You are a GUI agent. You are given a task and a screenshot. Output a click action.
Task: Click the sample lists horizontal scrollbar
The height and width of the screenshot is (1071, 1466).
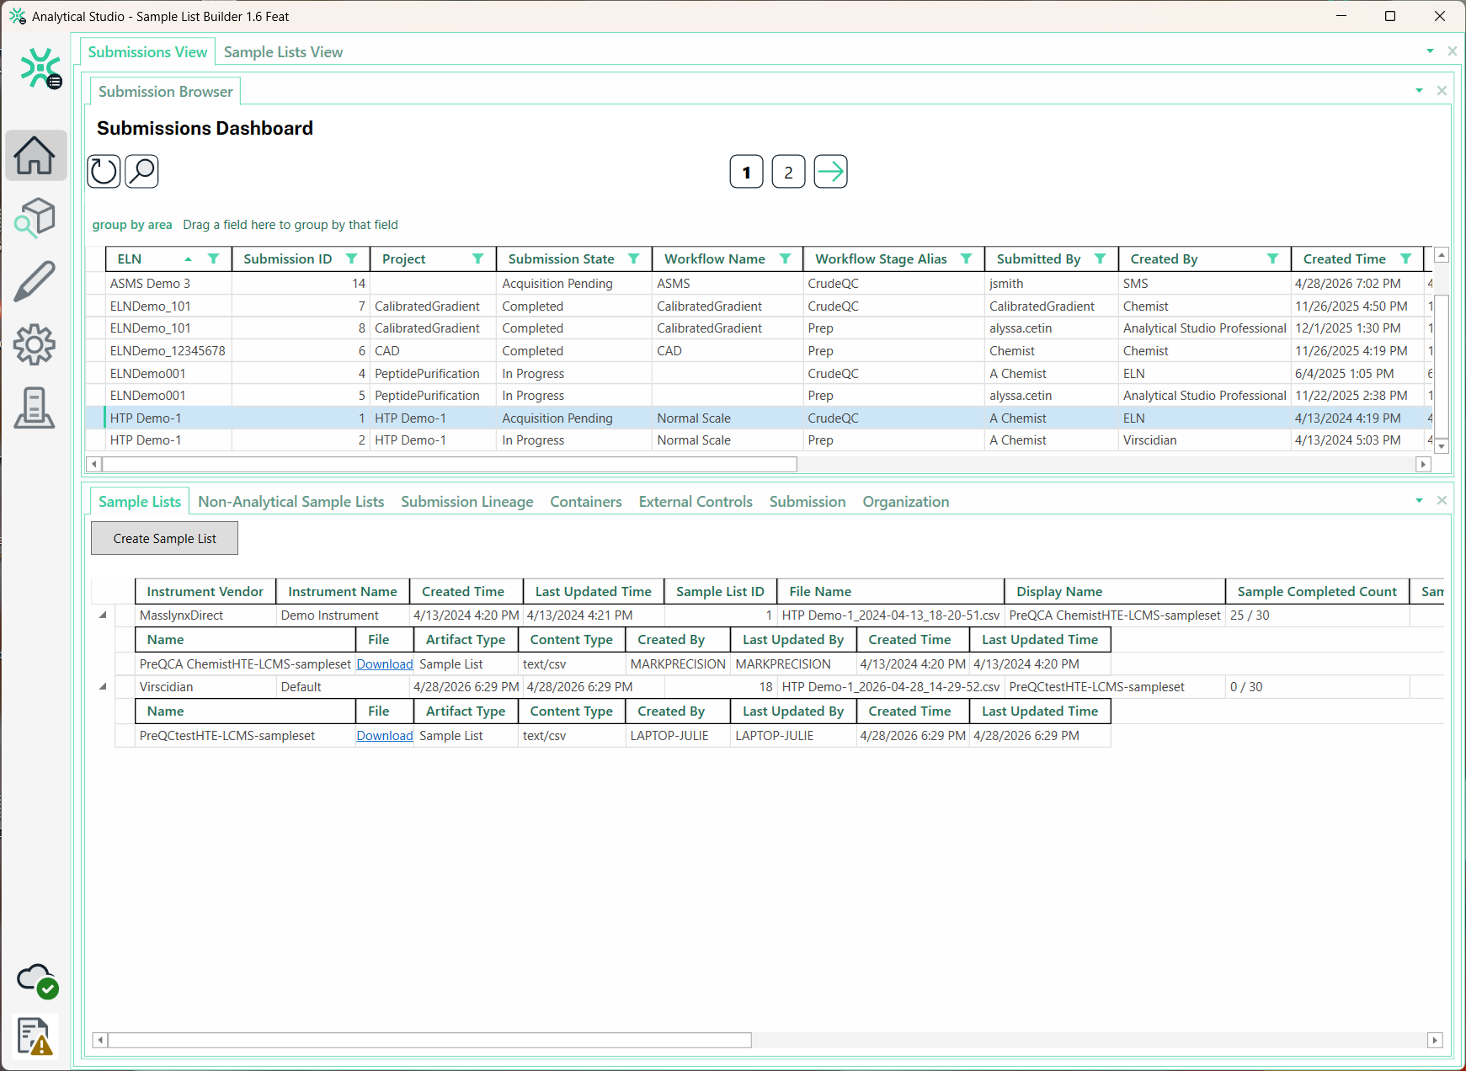[x=429, y=1041]
